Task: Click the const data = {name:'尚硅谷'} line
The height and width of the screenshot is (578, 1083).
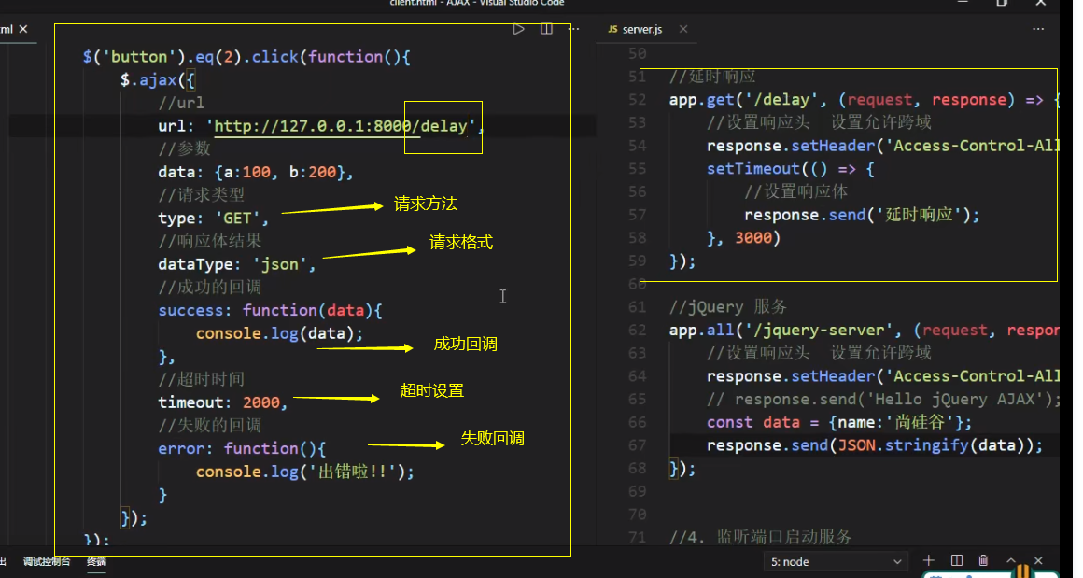Action: point(839,422)
